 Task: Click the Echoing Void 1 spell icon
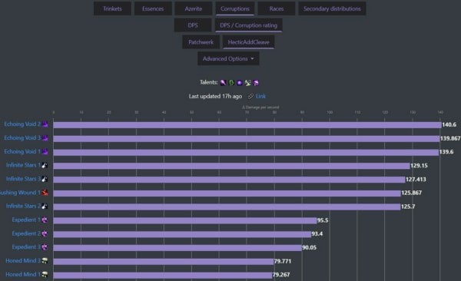45,152
